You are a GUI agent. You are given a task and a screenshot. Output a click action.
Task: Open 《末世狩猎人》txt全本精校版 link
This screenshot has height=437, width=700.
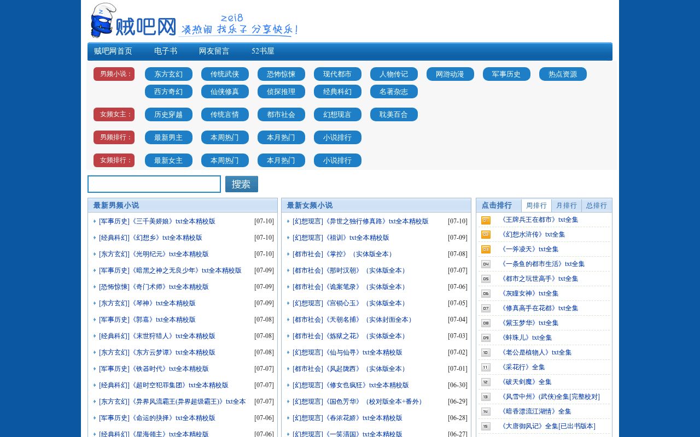[x=172, y=336]
